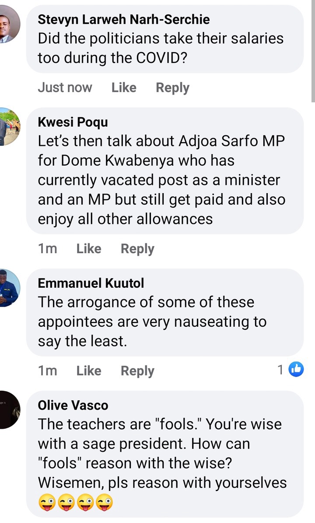Reply to Emmanuel Kuutol's comment
The image size is (315, 523).
(137, 371)
